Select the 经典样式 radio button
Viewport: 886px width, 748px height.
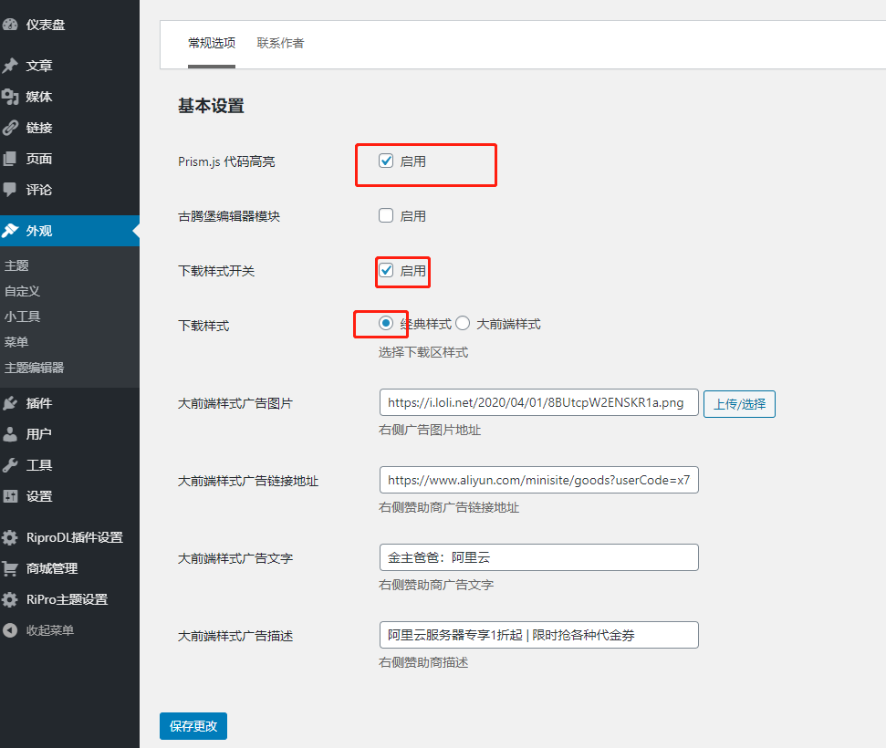[x=386, y=323]
